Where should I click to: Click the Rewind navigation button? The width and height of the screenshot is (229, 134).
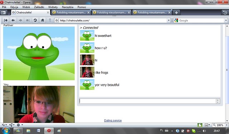[x=6, y=20]
